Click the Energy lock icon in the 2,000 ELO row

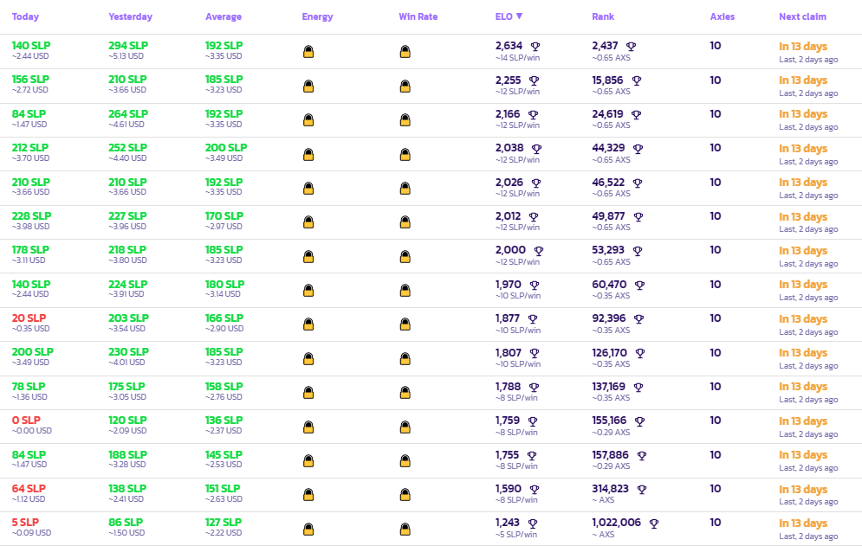(x=308, y=256)
